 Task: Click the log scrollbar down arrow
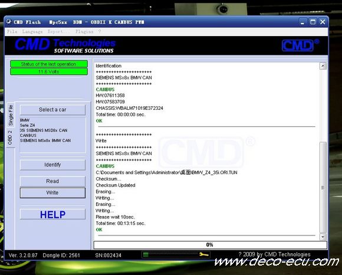pyautogui.click(x=323, y=237)
